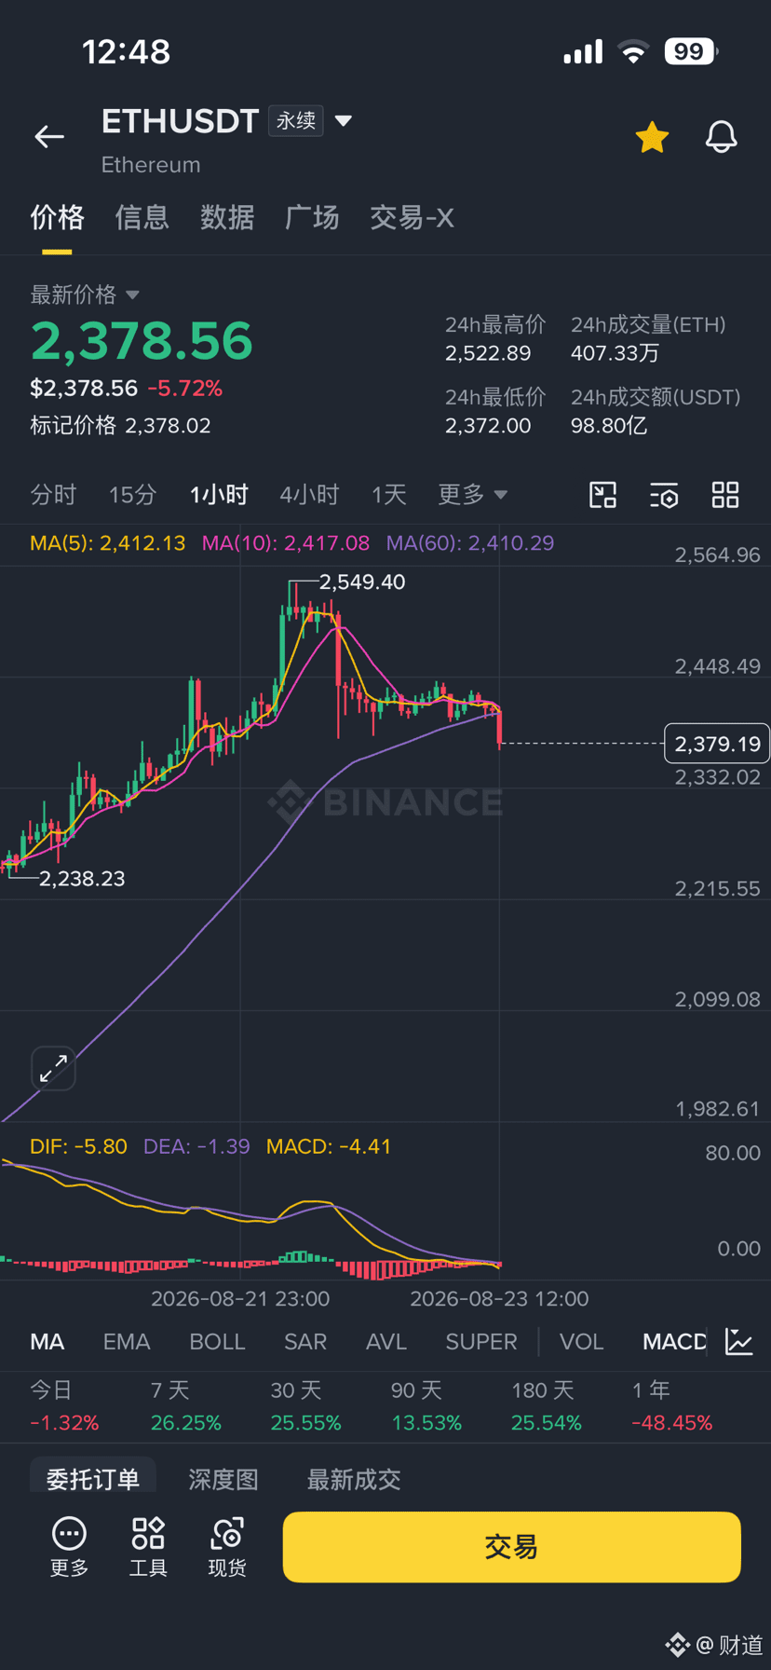Enable the SAR indicator
Image resolution: width=771 pixels, height=1670 pixels.
pos(305,1342)
